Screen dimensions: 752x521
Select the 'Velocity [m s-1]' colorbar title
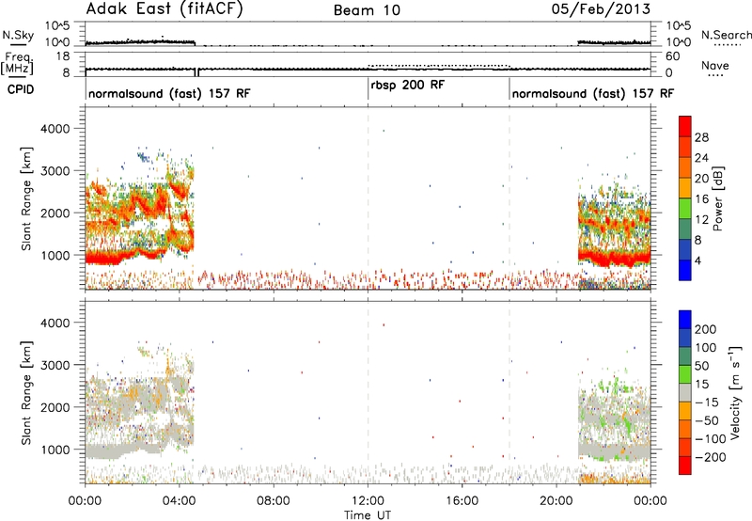coord(735,393)
